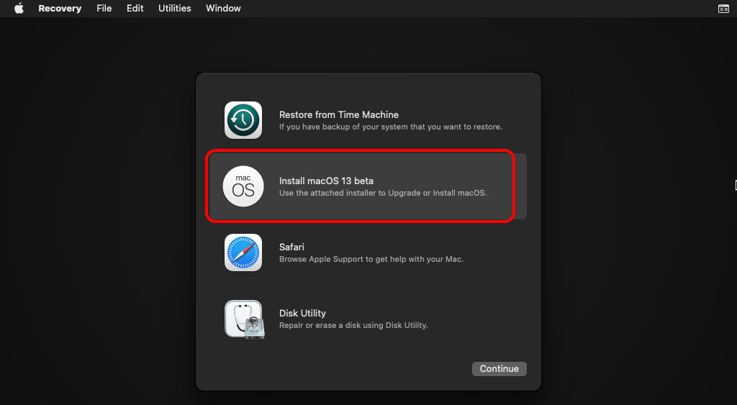Click 'If you have backup of your system' description
The width and height of the screenshot is (737, 405).
tap(391, 127)
